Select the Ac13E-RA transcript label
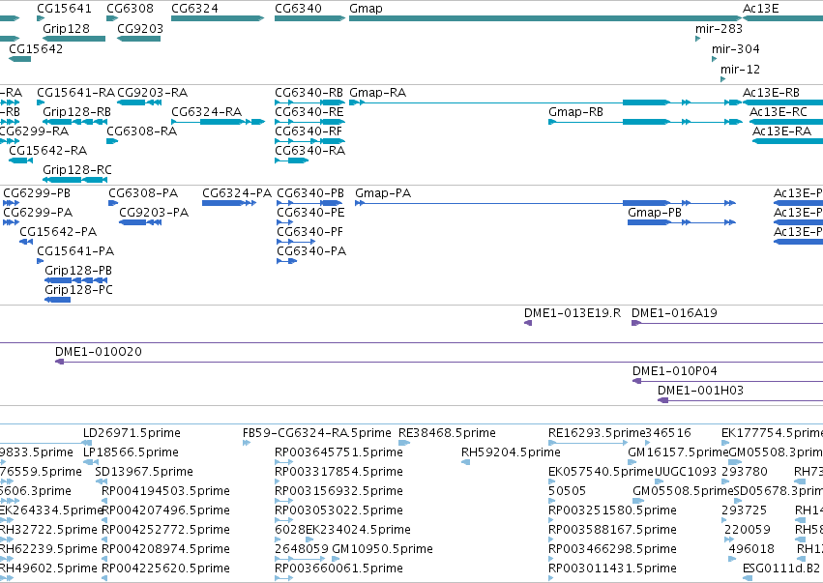 (x=782, y=131)
